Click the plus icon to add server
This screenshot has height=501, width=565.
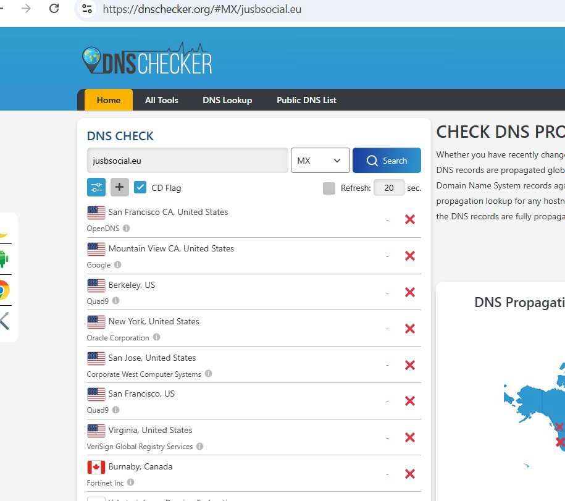[120, 187]
